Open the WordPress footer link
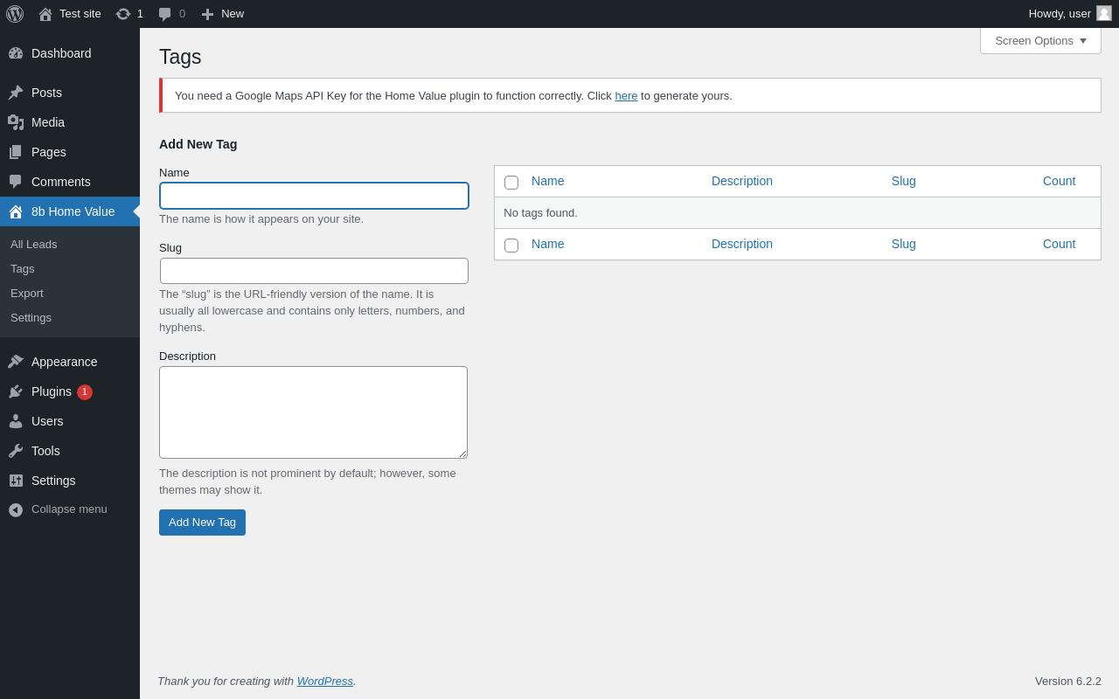Screen dimensions: 1119x699 [x=325, y=682]
